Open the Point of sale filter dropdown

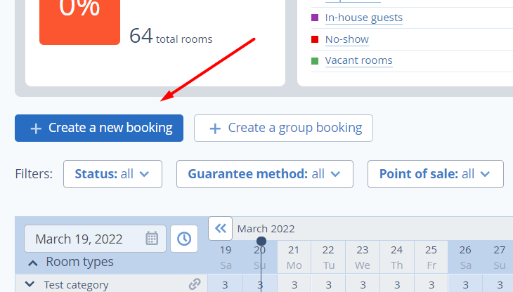(436, 174)
